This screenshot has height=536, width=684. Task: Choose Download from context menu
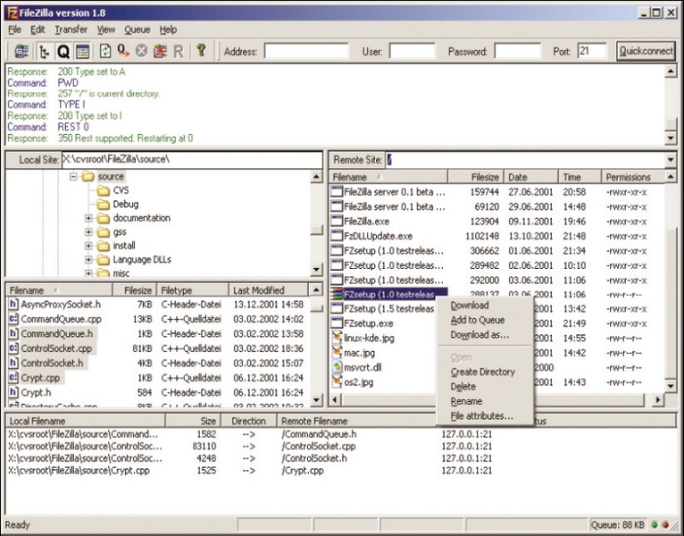tap(470, 306)
